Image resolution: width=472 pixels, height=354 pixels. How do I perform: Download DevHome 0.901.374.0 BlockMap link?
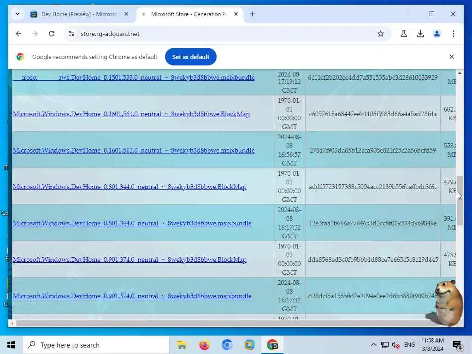(x=130, y=260)
